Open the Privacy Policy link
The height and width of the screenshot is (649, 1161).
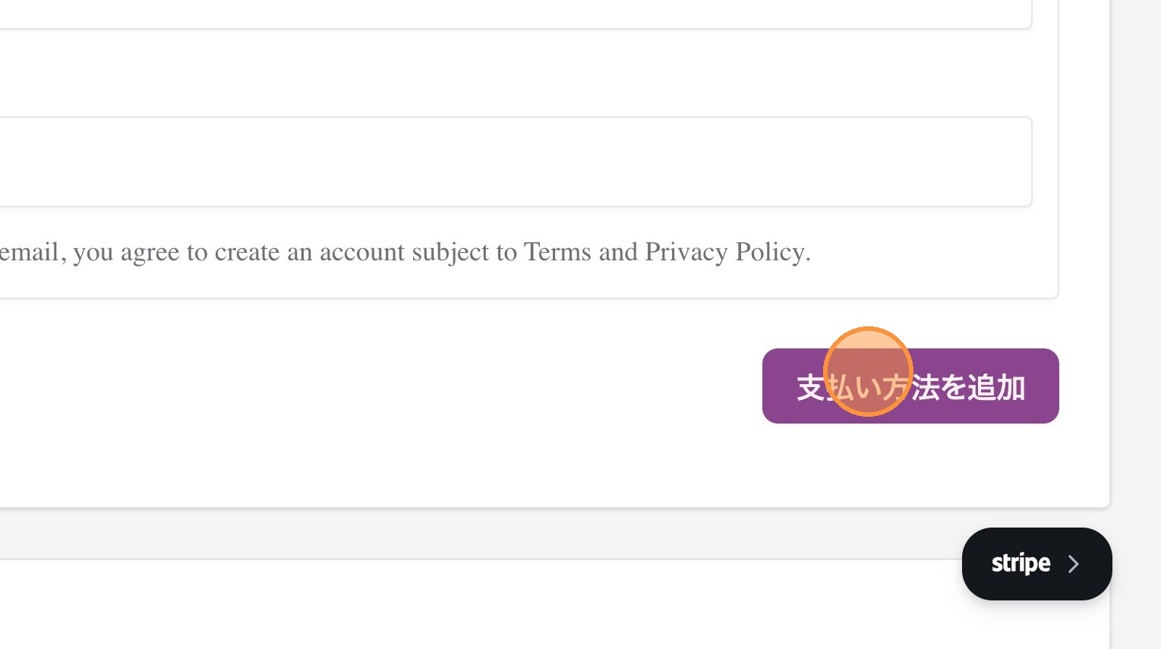(x=727, y=252)
